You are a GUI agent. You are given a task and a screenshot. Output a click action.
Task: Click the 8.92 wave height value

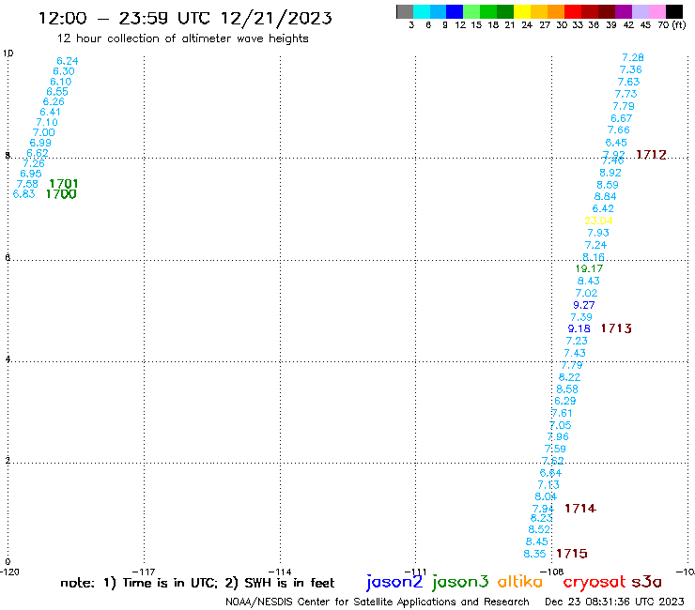point(610,173)
